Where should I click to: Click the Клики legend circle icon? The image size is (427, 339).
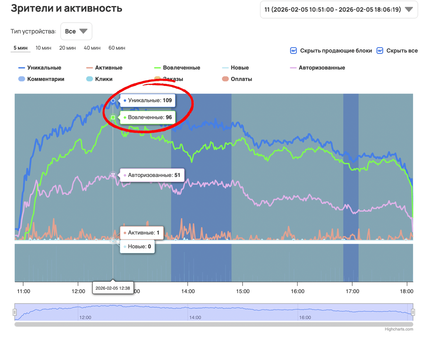[x=90, y=79]
